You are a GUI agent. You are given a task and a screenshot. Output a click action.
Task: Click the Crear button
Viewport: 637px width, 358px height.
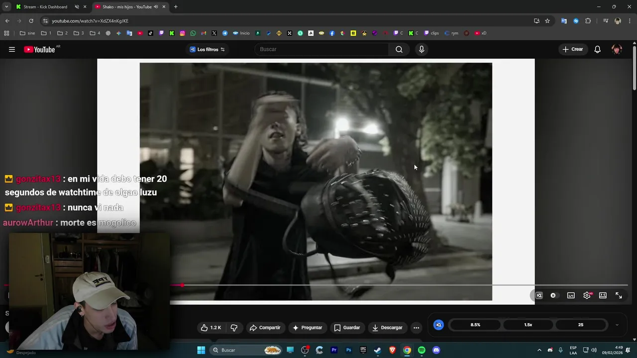[x=573, y=49]
